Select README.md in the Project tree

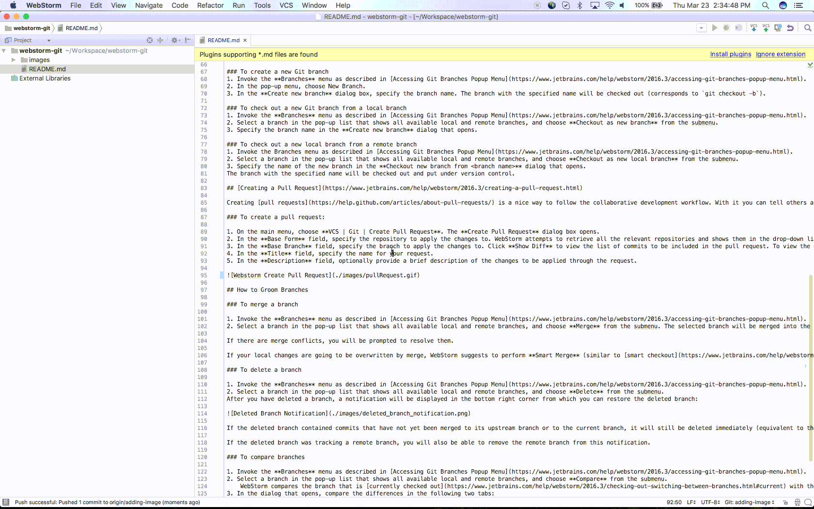pyautogui.click(x=47, y=69)
